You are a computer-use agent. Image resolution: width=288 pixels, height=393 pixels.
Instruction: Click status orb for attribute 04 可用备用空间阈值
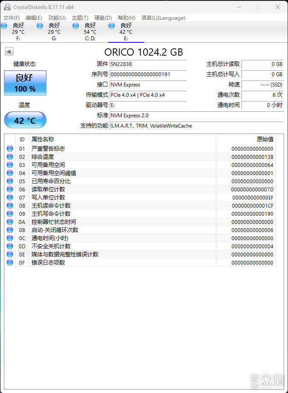click(x=10, y=173)
